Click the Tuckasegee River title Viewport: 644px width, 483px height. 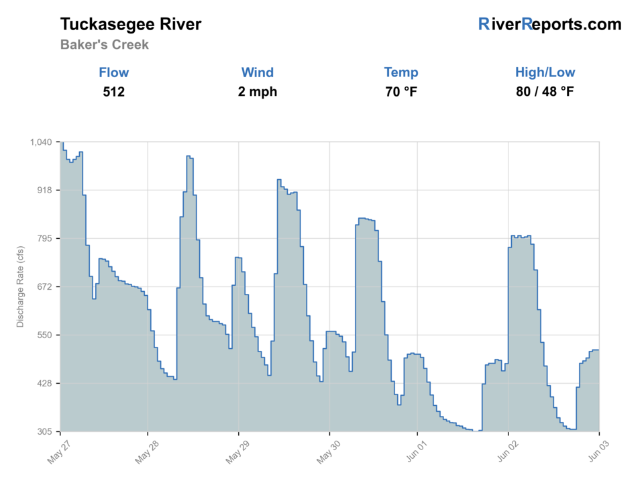(x=131, y=24)
